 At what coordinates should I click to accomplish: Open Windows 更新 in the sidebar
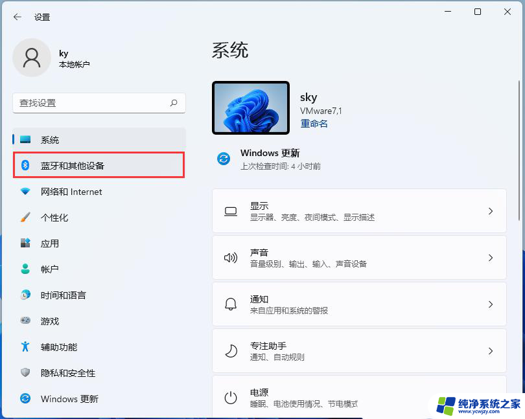click(x=99, y=398)
